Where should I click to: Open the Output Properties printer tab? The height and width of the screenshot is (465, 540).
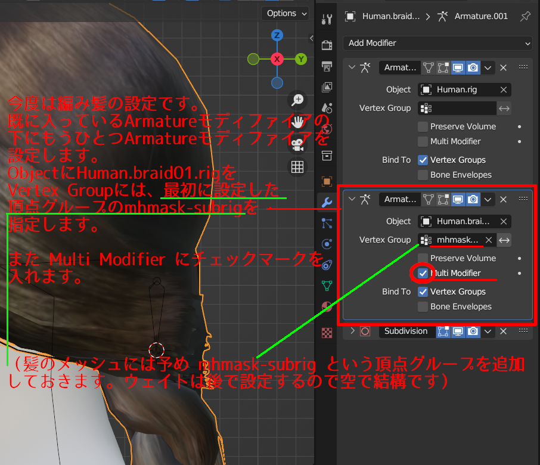click(327, 67)
